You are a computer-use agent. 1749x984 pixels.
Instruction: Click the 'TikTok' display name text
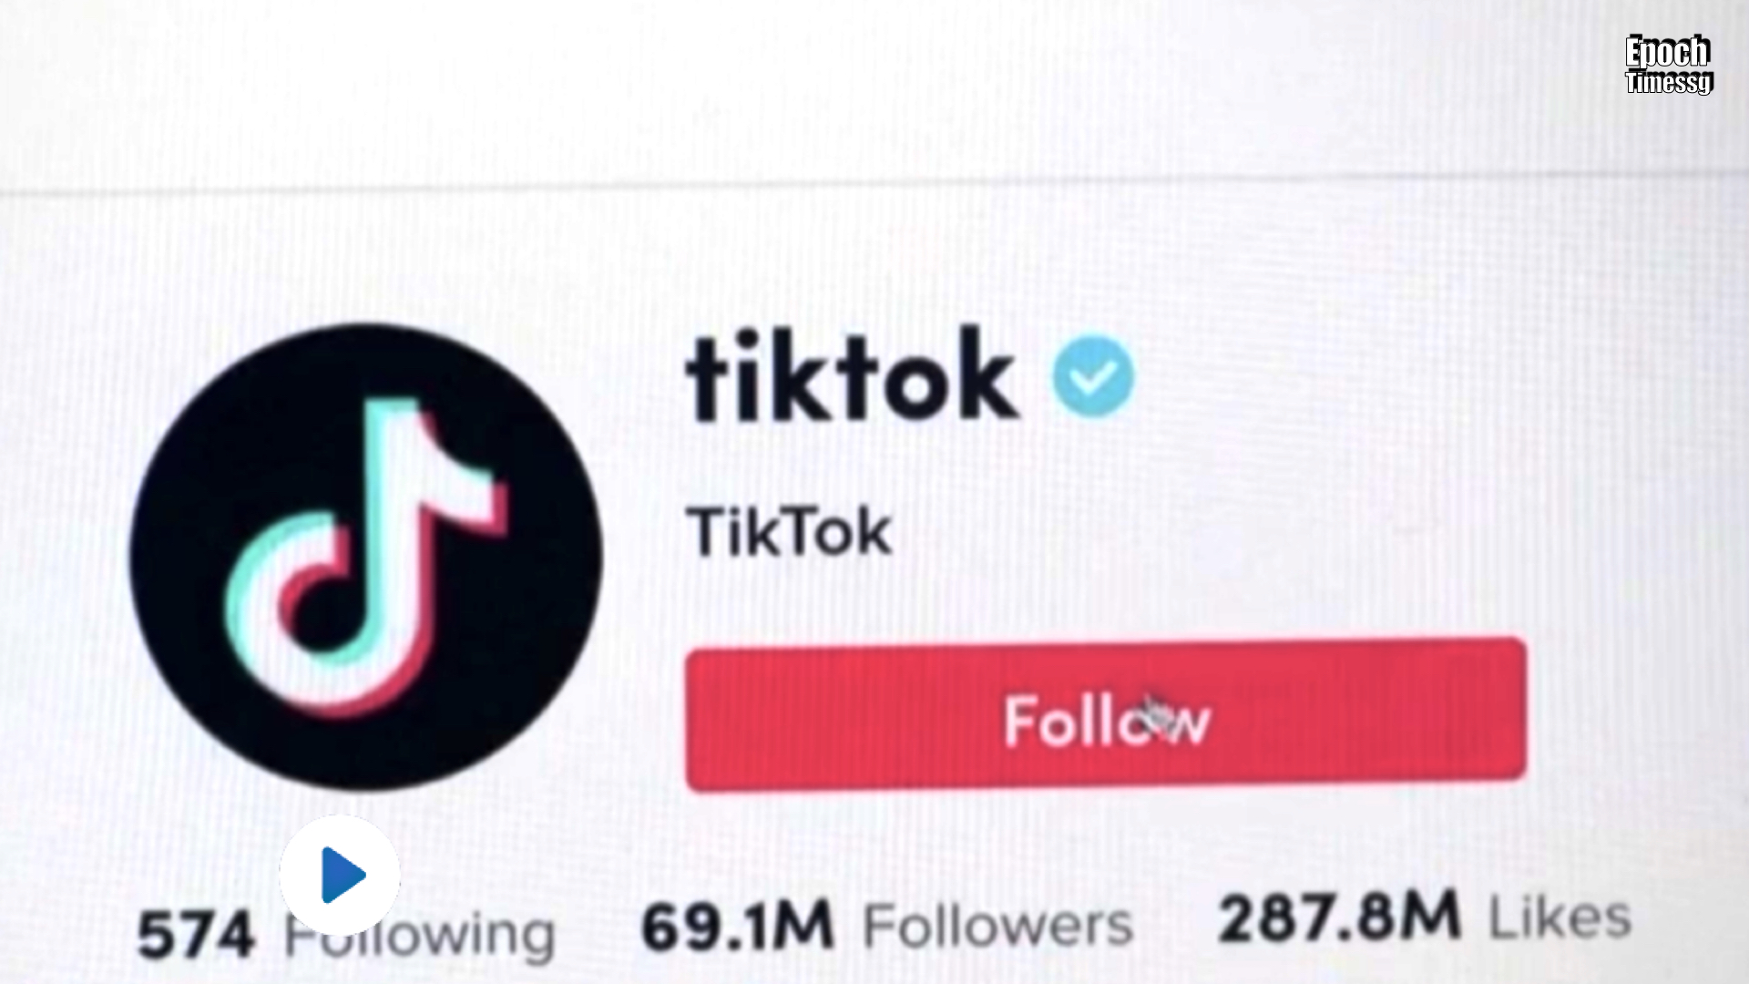(x=791, y=532)
